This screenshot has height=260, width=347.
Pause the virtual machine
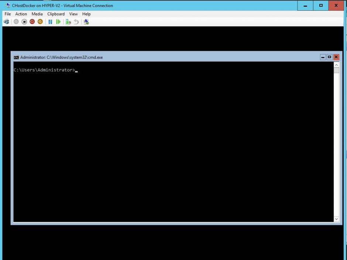[50, 22]
